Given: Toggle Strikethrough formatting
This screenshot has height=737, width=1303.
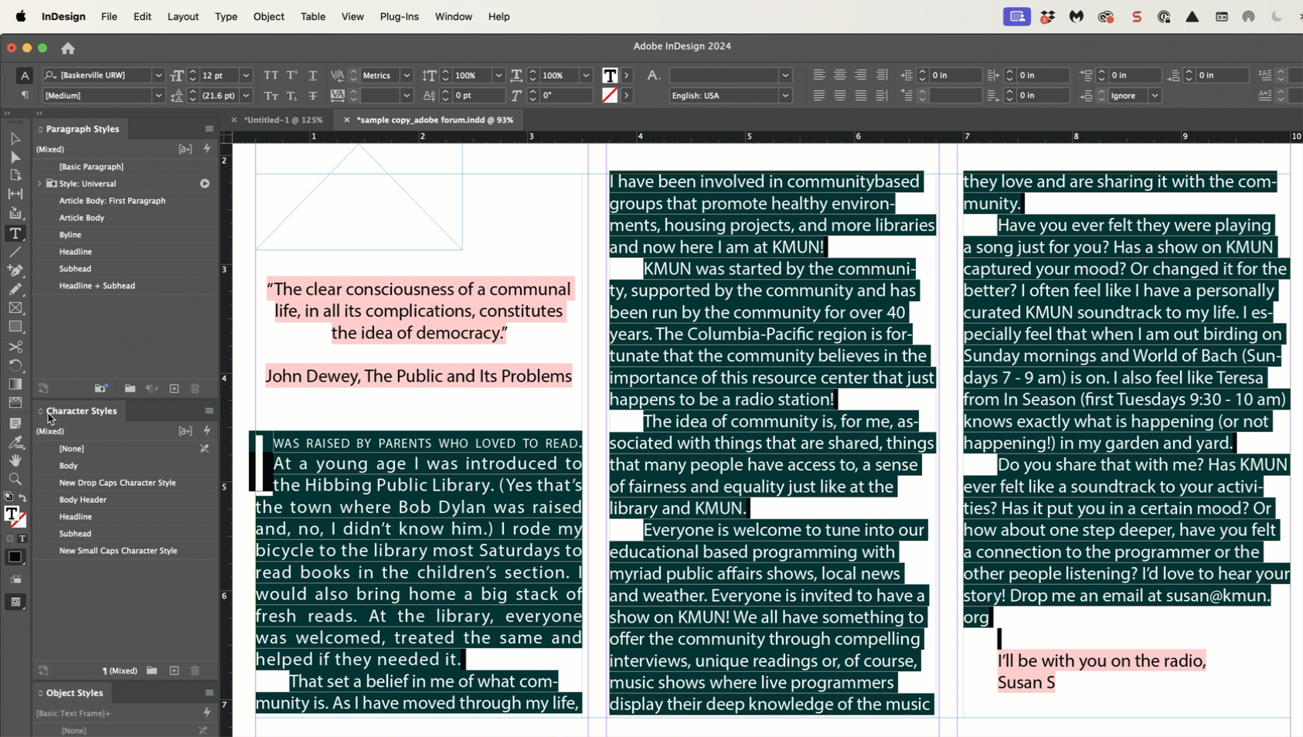Looking at the screenshot, I should (313, 96).
